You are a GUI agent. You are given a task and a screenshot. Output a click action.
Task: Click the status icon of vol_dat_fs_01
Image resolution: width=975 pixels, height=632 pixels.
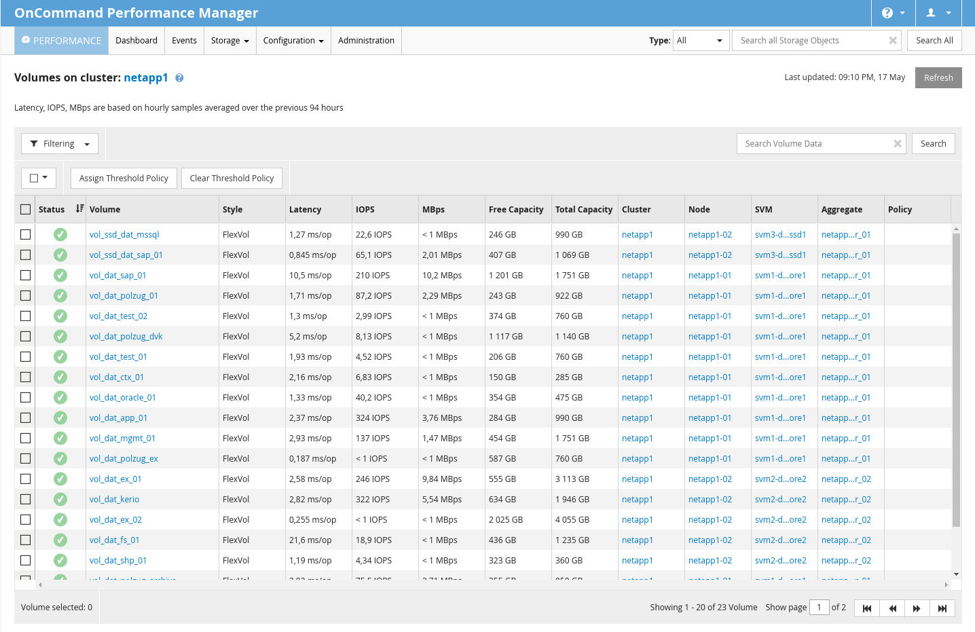(60, 540)
